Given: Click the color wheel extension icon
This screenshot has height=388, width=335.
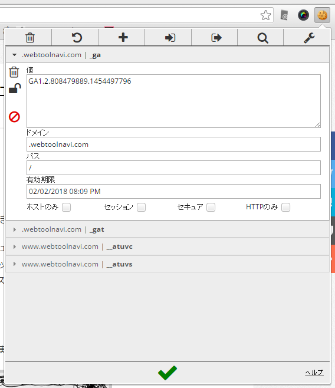Looking at the screenshot, I should coord(303,15).
